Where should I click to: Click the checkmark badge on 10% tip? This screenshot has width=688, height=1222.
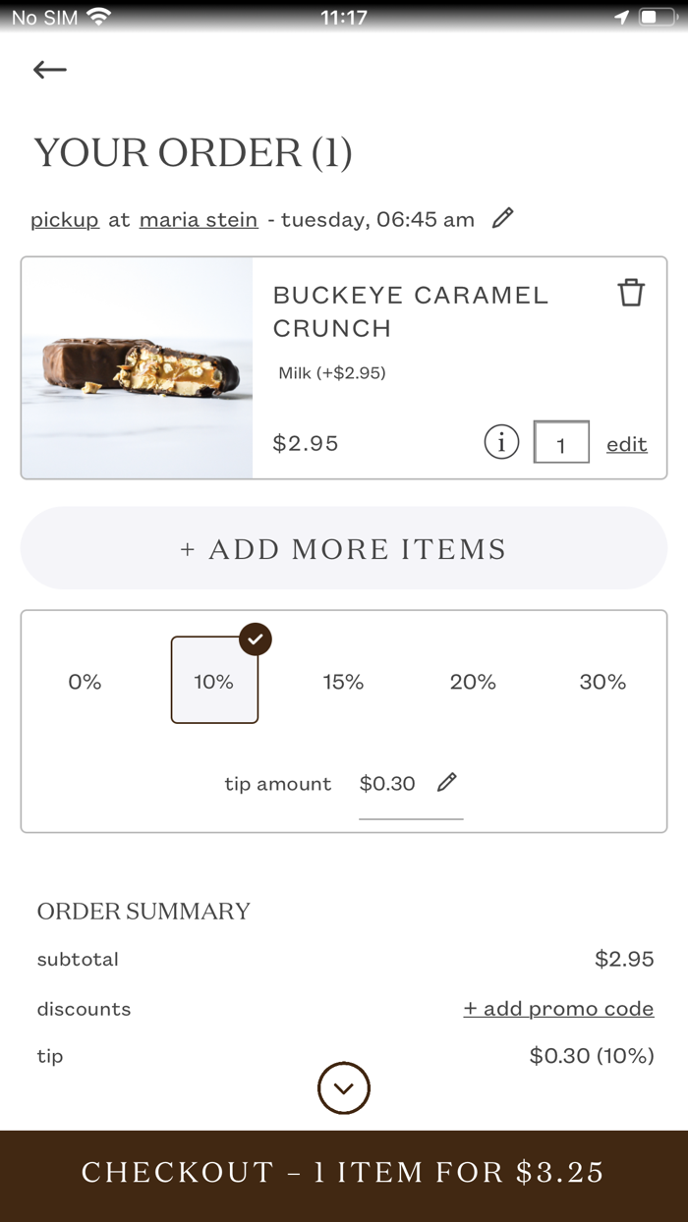pos(255,639)
